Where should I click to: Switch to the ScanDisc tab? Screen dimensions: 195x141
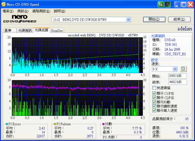click(x=57, y=30)
